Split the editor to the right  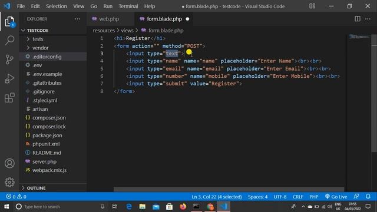(x=358, y=19)
